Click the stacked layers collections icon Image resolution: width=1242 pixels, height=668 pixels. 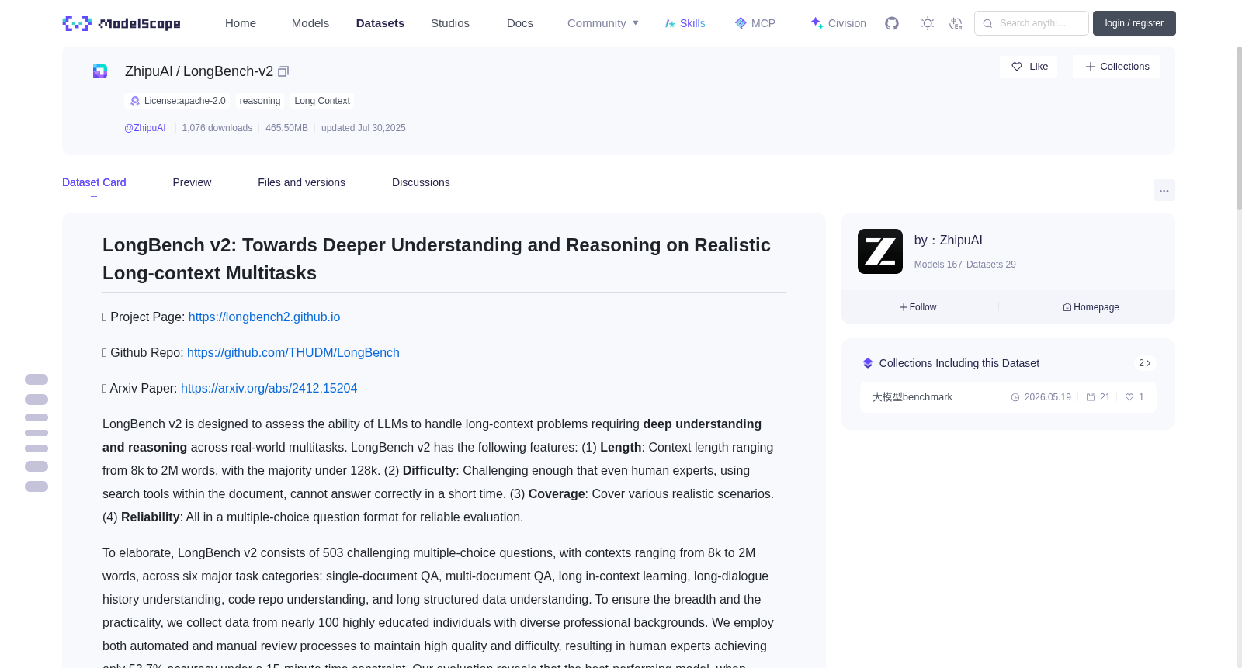tap(868, 363)
